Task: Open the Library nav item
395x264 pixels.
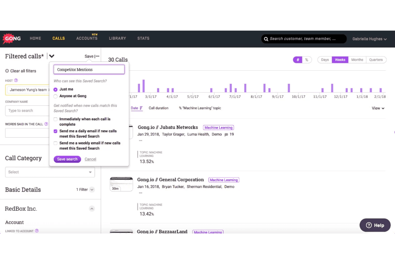Action: [117, 39]
